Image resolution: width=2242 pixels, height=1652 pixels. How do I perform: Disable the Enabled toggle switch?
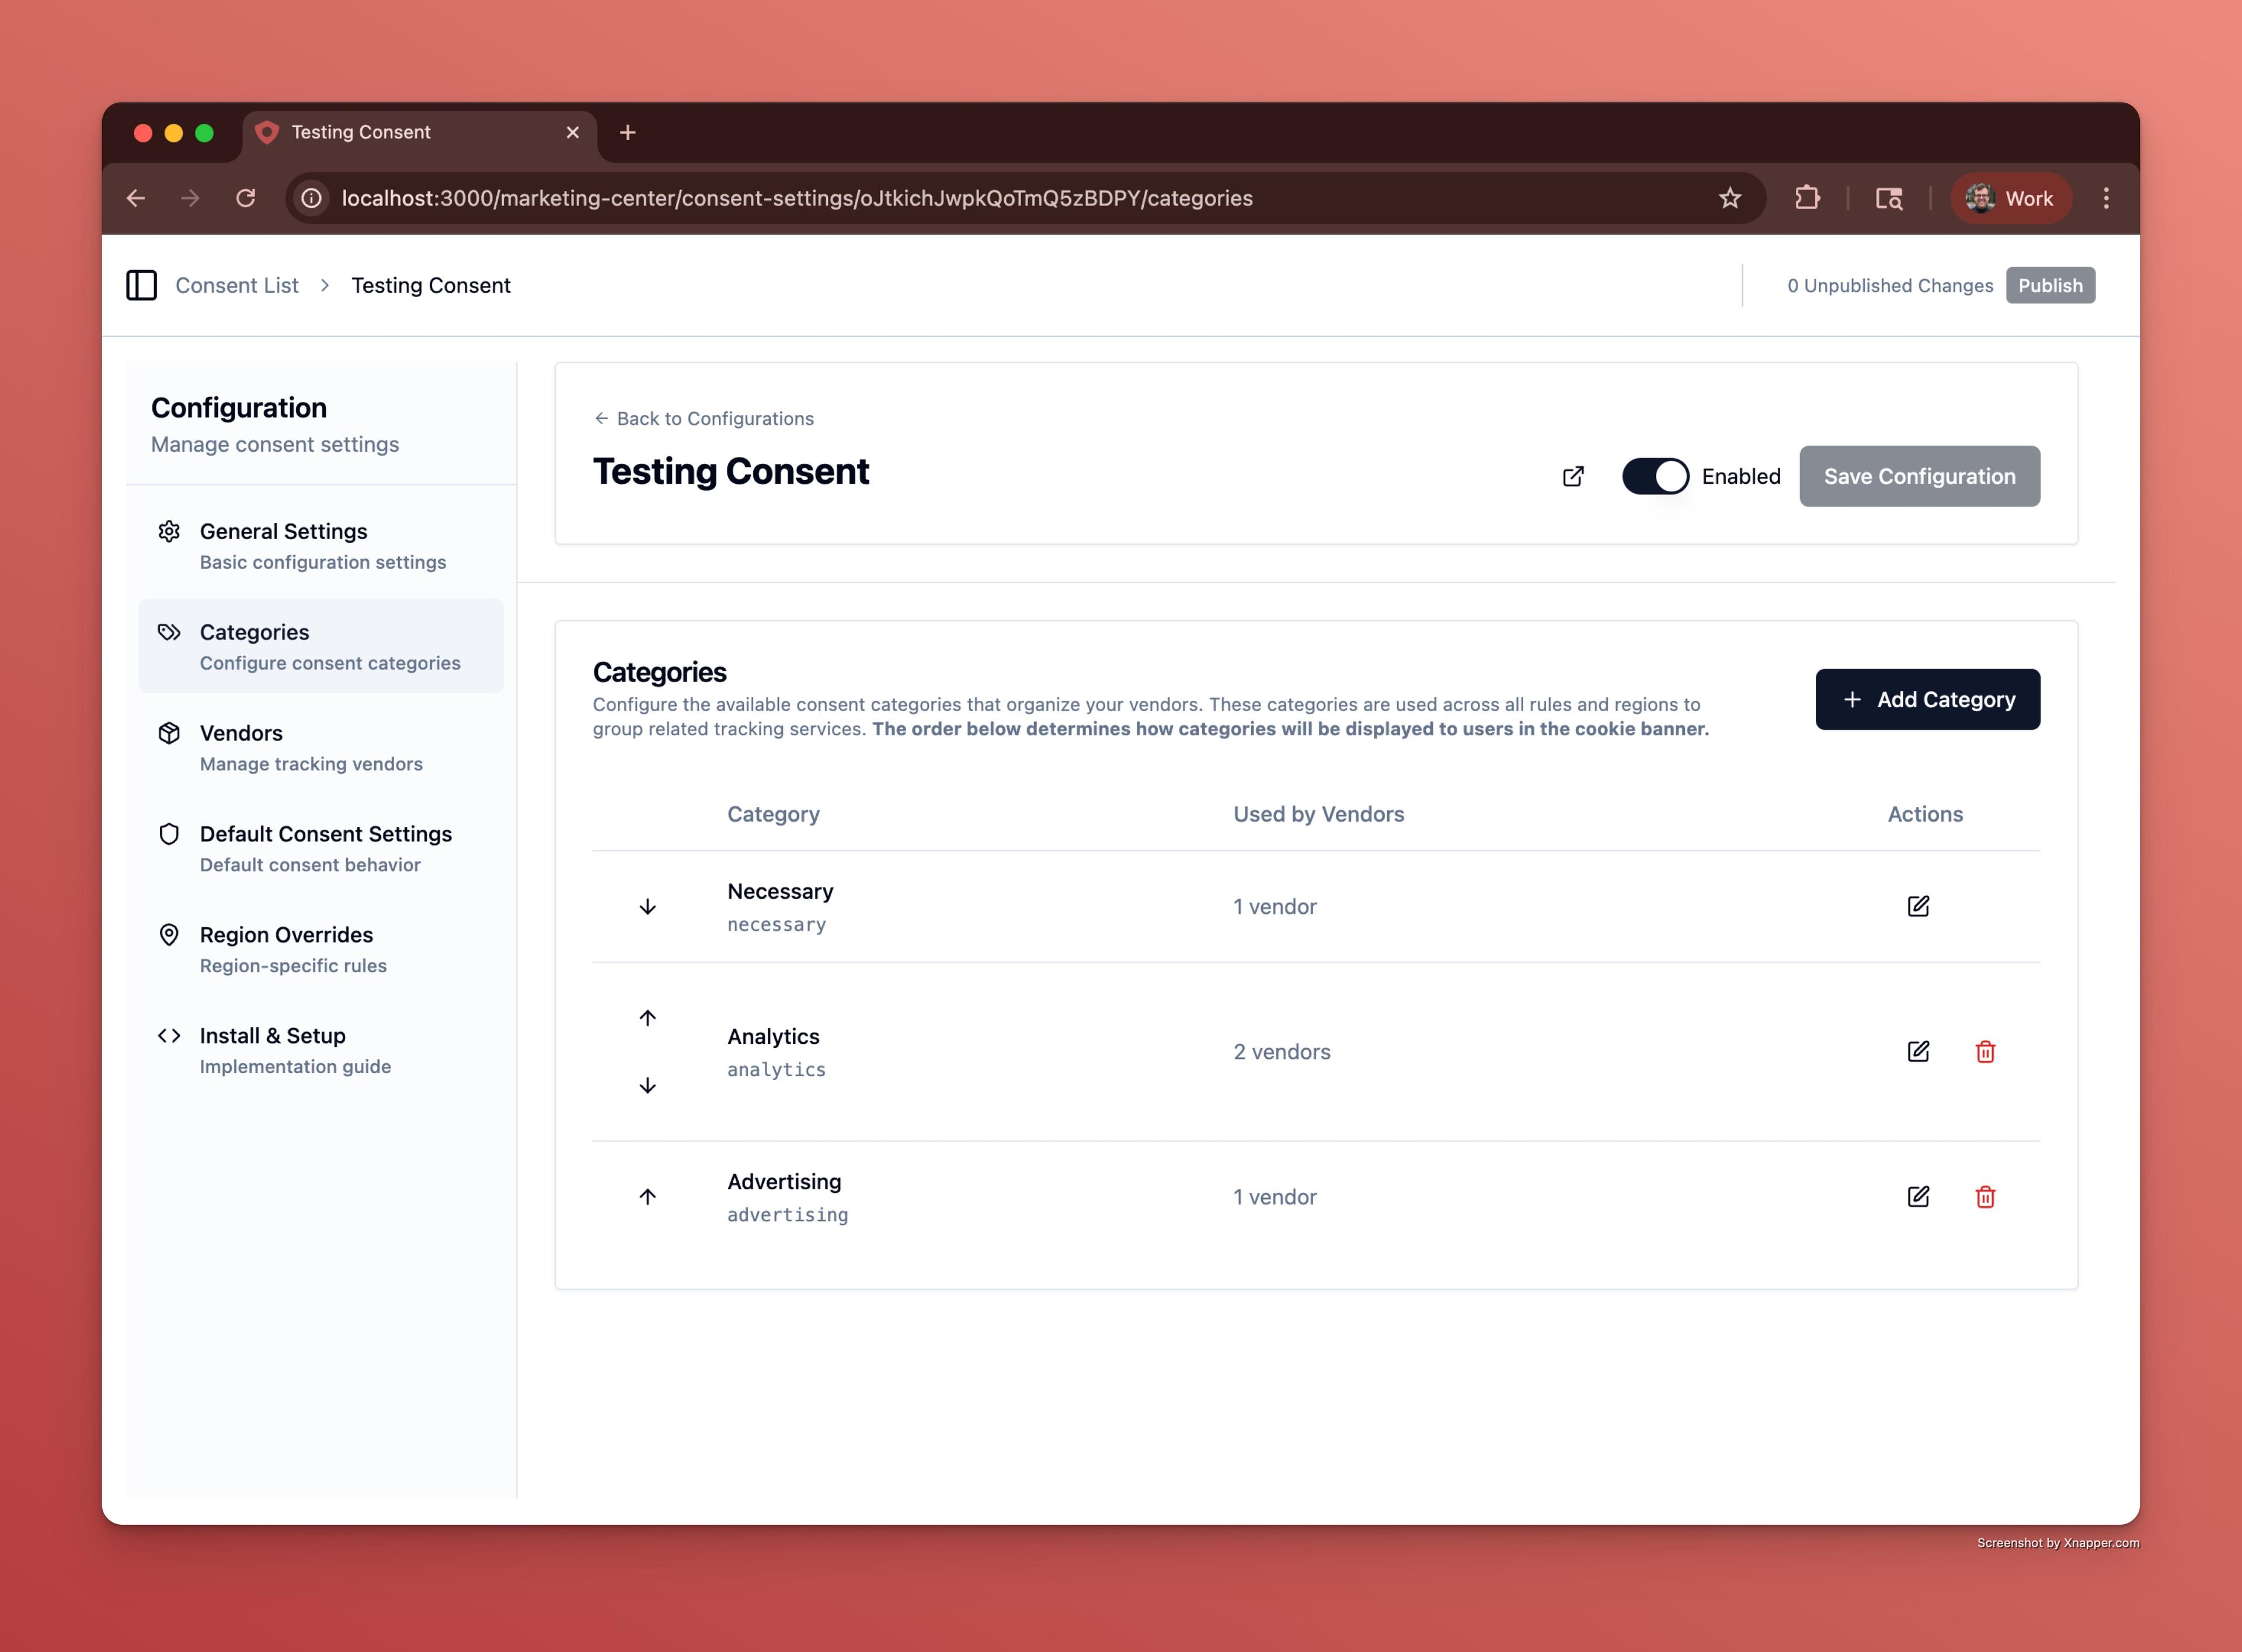(1655, 476)
